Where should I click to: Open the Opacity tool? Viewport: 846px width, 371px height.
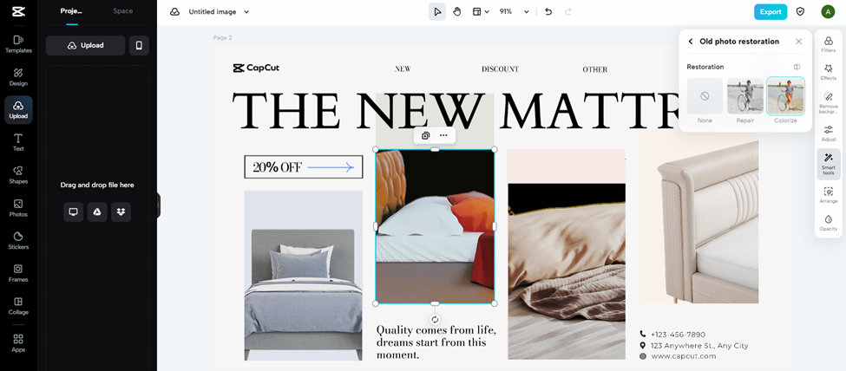[828, 223]
